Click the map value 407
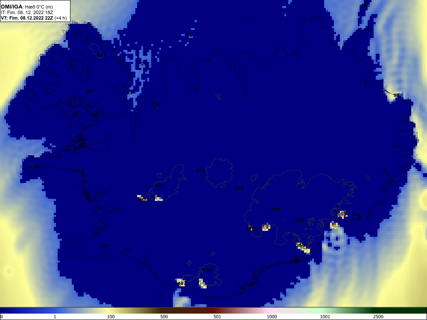Screen dimensions: 427x320 click(181, 283)
